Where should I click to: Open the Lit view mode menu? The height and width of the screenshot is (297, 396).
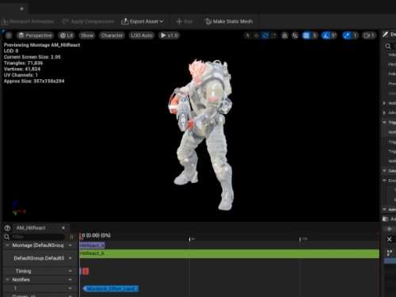pyautogui.click(x=67, y=35)
